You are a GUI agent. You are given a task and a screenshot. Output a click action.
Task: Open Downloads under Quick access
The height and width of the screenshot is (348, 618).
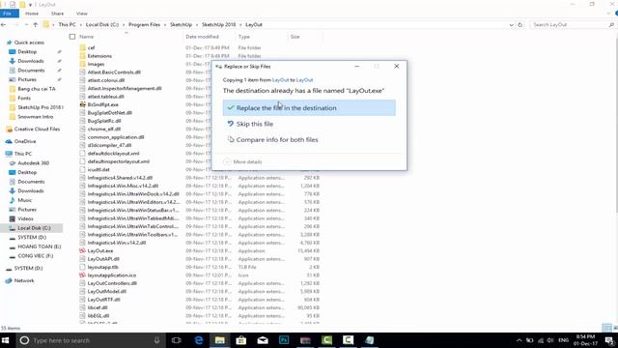(30, 61)
